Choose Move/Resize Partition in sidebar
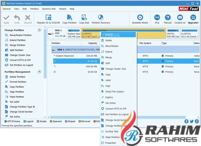 tap(18, 35)
